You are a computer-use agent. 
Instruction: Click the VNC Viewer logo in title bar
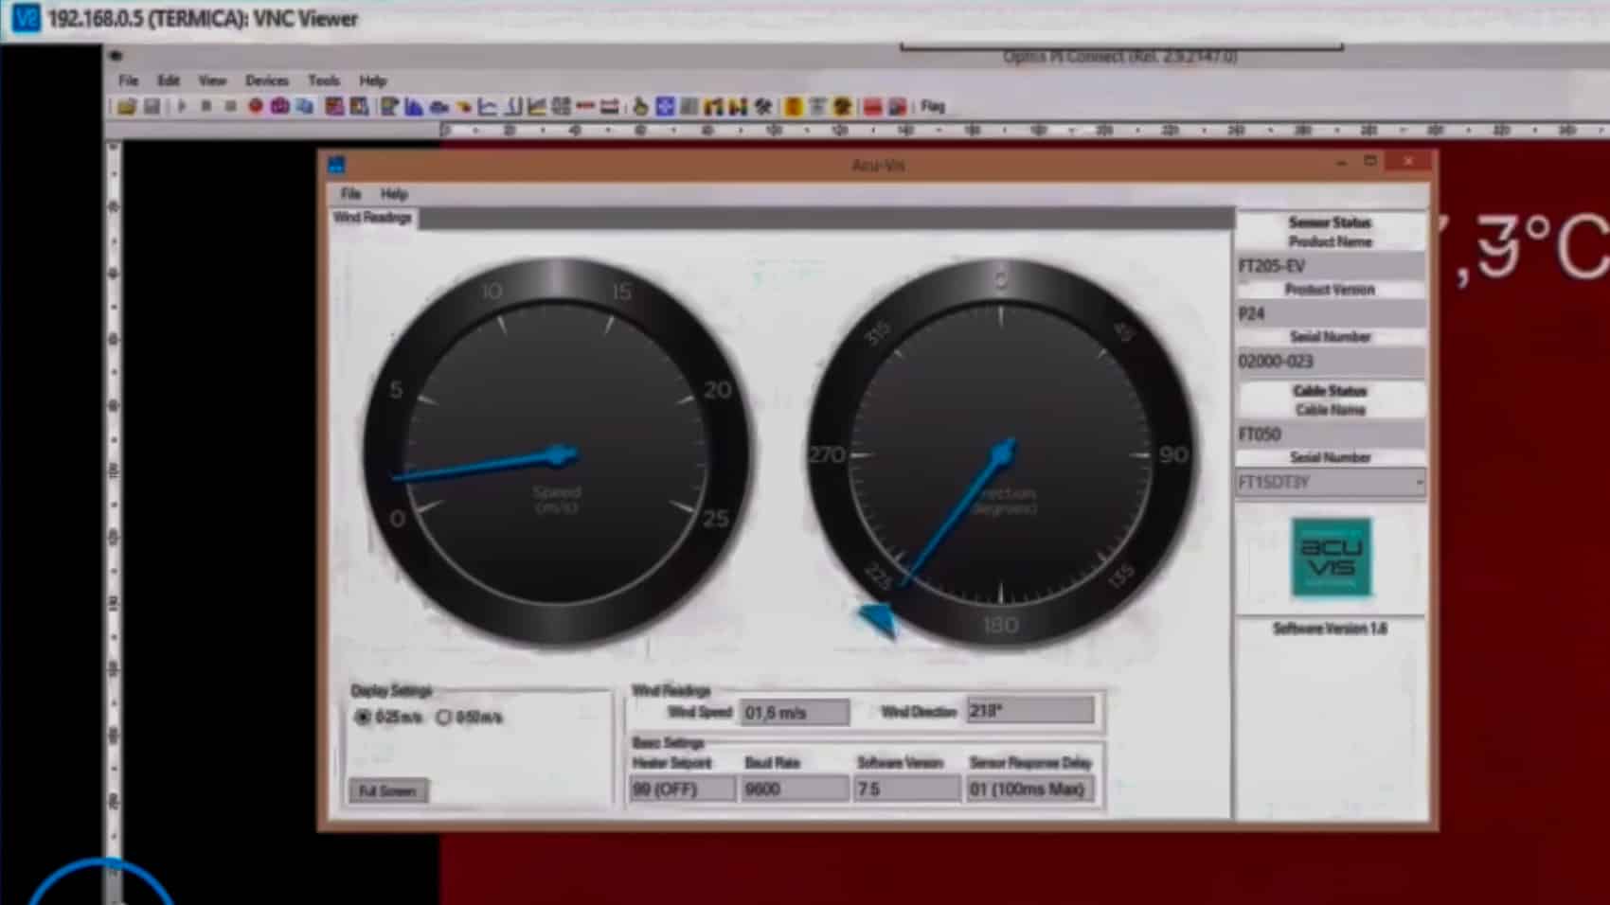(x=26, y=18)
